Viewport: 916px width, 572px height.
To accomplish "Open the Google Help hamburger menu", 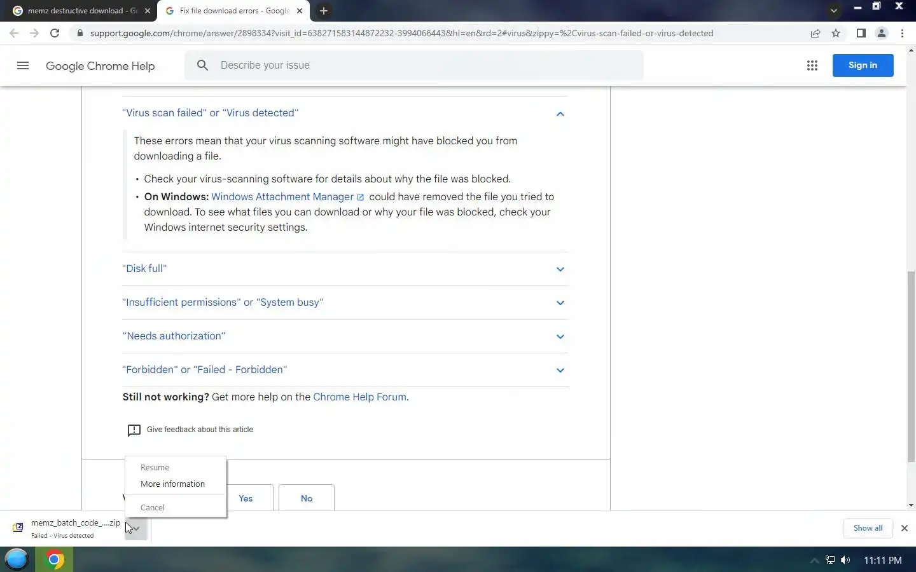I will [x=23, y=65].
